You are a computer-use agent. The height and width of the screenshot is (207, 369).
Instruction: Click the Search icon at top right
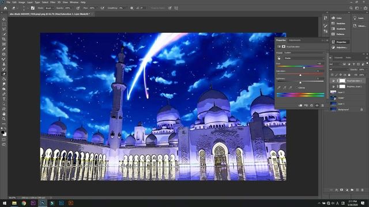pyautogui.click(x=351, y=8)
